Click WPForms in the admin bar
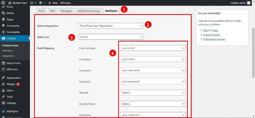Viewport: 255px width, 118px height. tap(65, 3)
